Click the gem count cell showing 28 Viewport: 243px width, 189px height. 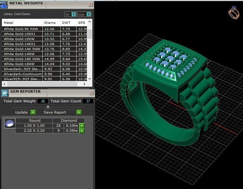coord(58,125)
